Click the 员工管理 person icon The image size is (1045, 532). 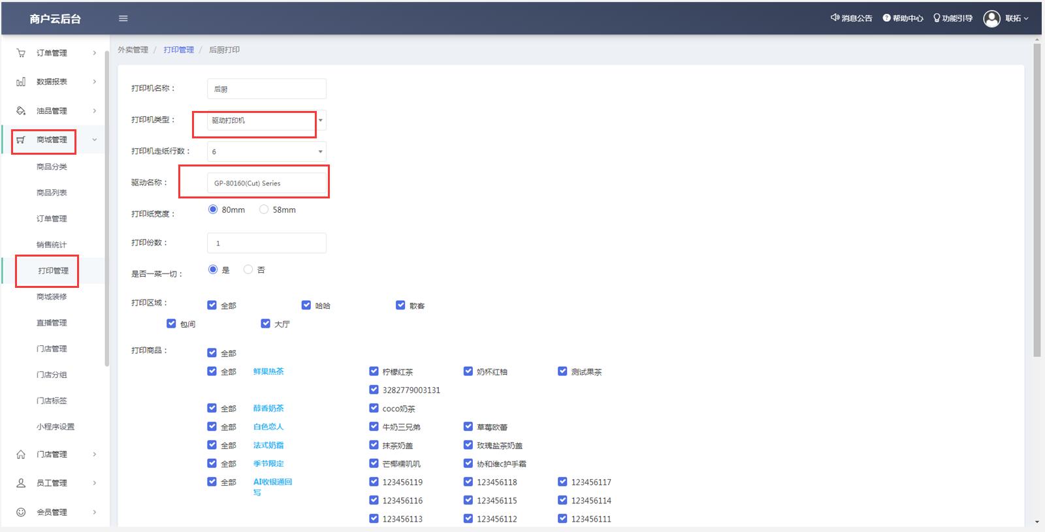click(x=21, y=483)
